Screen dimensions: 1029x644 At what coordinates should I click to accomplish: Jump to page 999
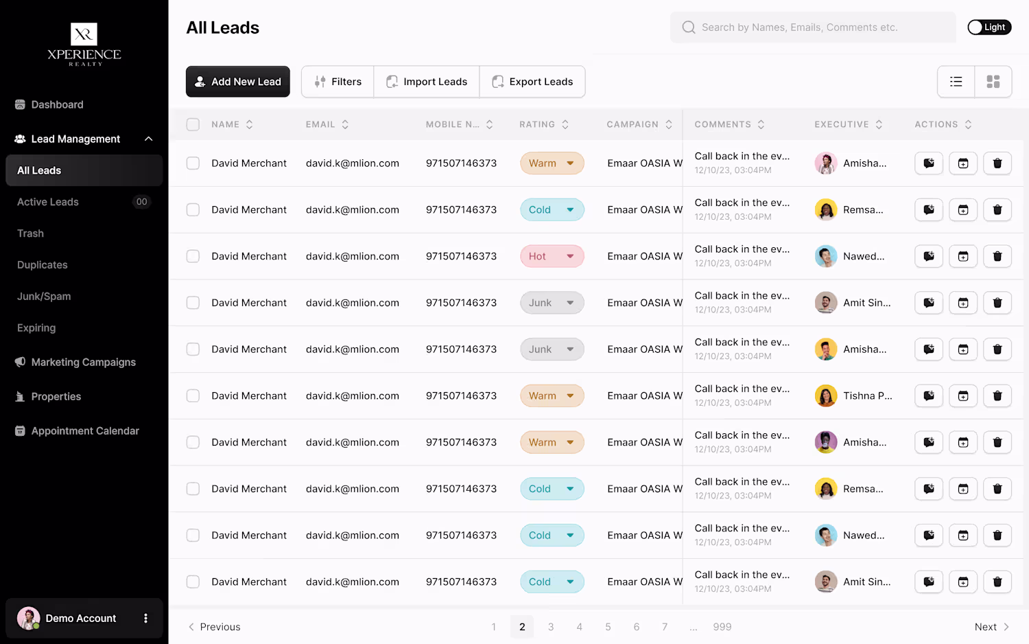pos(722,627)
